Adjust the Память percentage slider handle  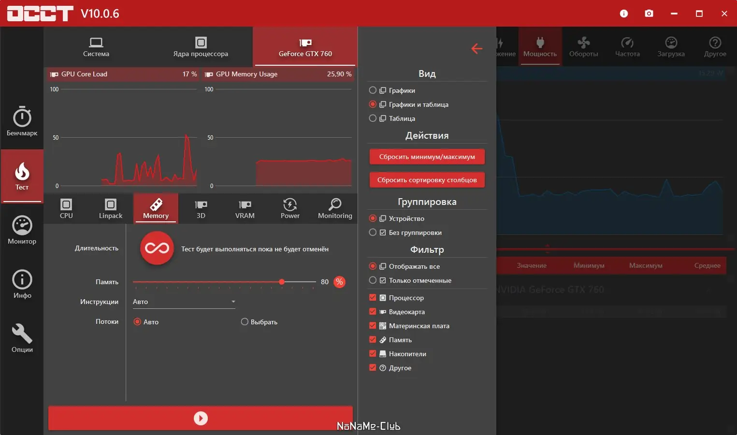[x=282, y=282]
